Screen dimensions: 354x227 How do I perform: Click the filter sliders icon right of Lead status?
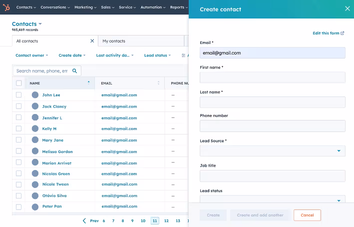183,55
